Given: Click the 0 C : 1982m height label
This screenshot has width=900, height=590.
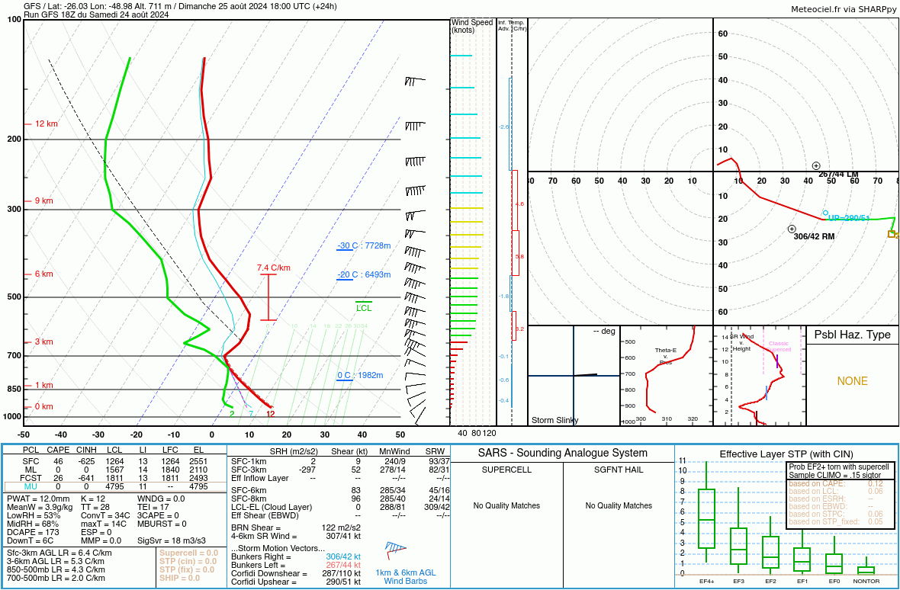Looking at the screenshot, I should (360, 376).
